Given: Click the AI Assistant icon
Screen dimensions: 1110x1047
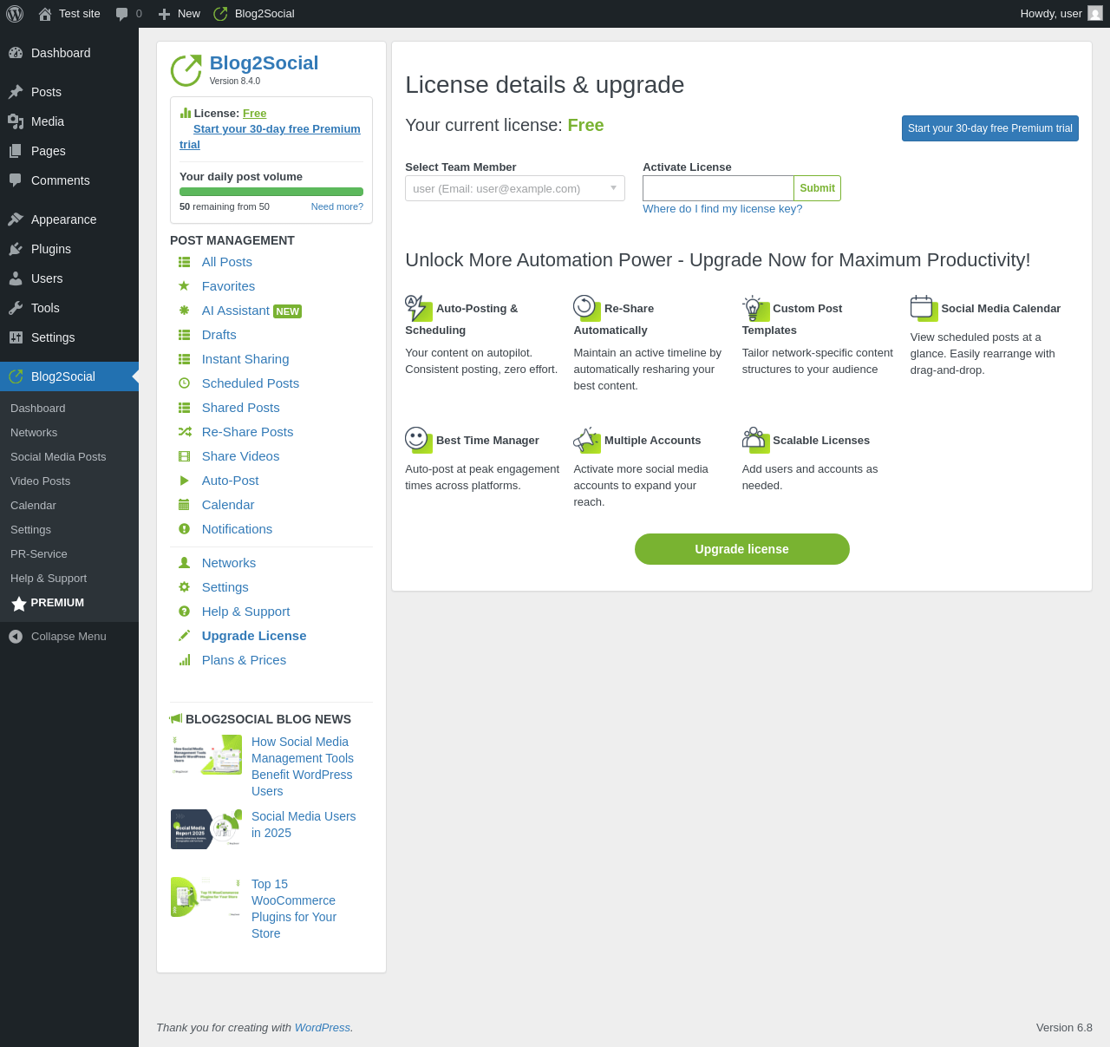Looking at the screenshot, I should [x=184, y=311].
